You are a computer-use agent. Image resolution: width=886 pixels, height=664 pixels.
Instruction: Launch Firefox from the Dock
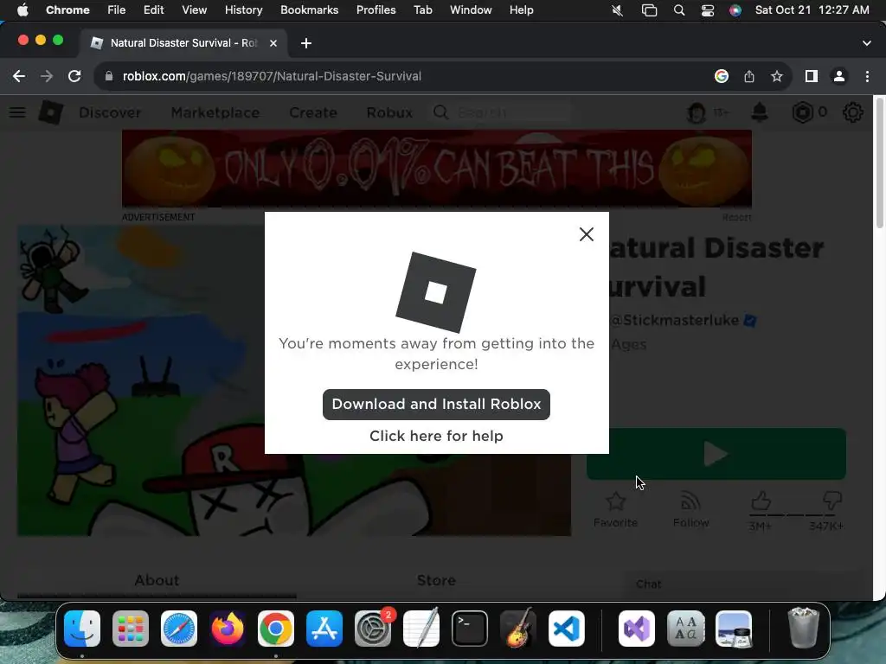point(228,629)
